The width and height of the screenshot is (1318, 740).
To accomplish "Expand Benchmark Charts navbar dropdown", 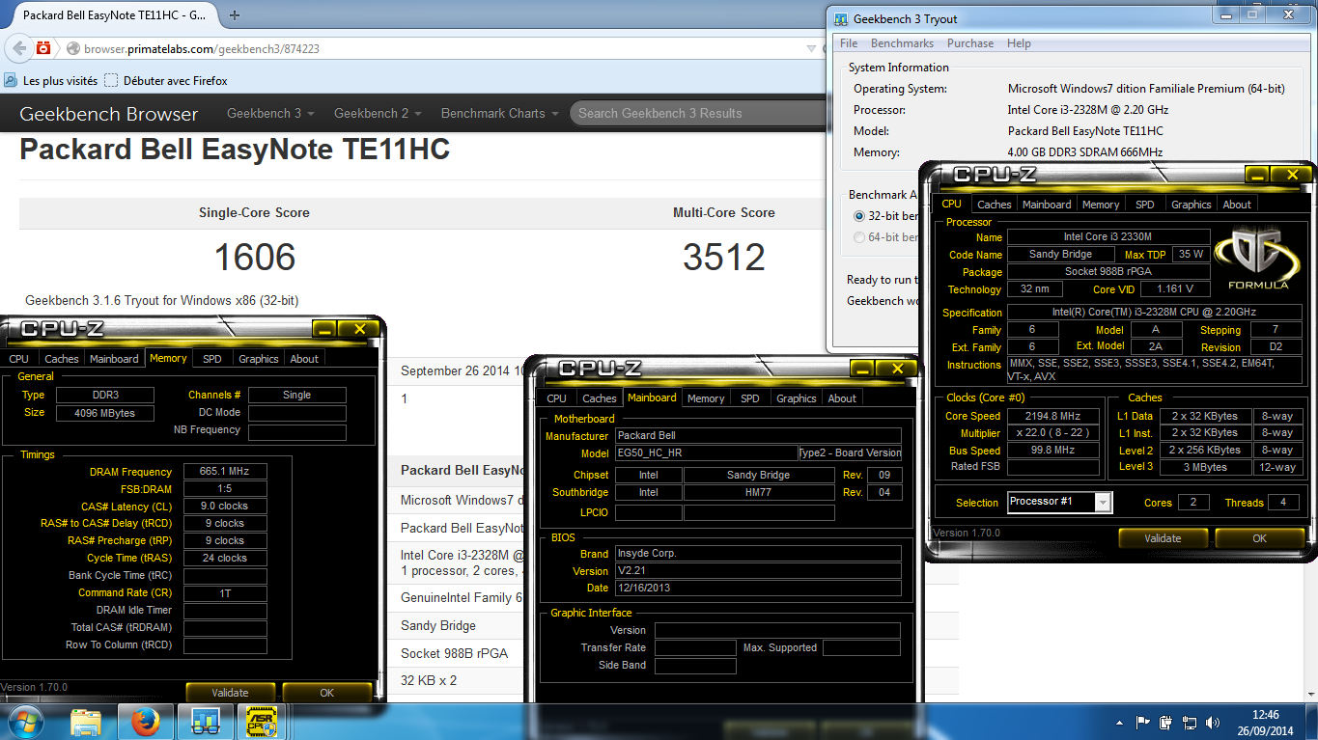I will (x=499, y=113).
